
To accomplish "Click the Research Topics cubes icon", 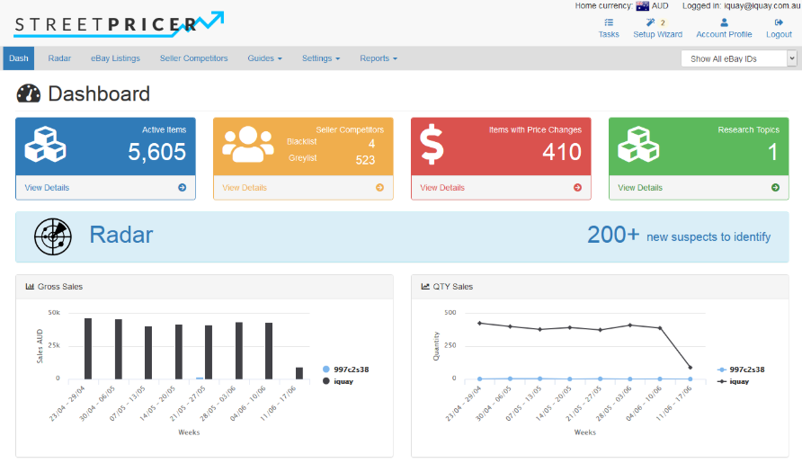I will (638, 144).
